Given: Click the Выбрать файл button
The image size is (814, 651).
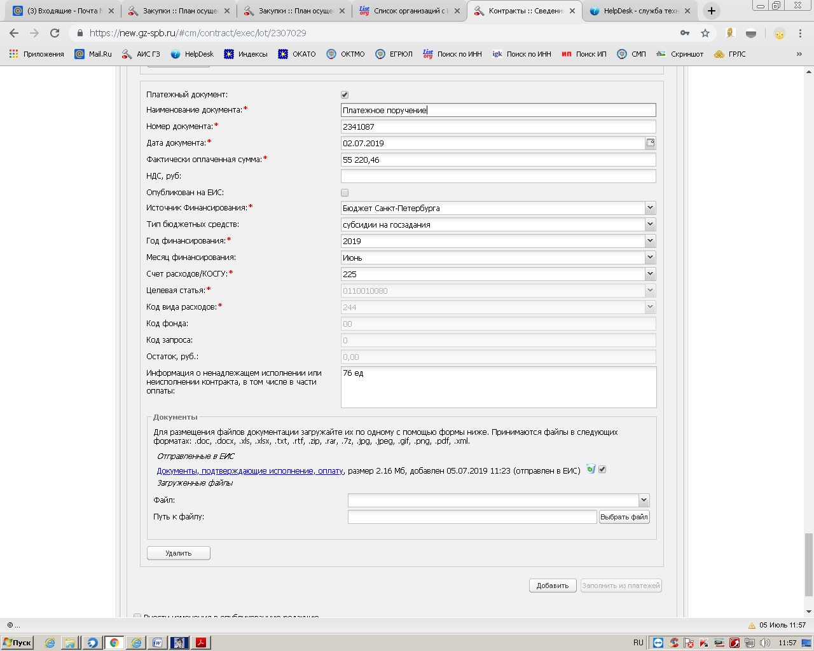Looking at the screenshot, I should pos(624,517).
